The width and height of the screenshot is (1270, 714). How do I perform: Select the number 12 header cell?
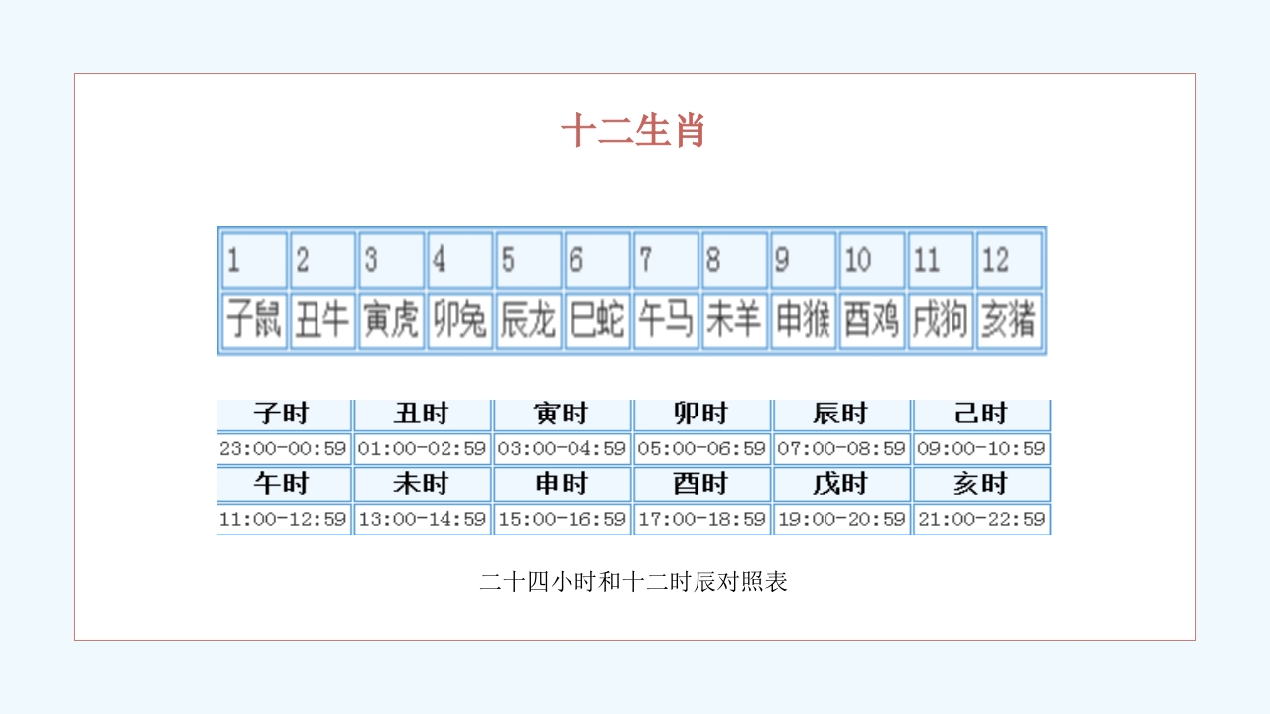point(1011,260)
